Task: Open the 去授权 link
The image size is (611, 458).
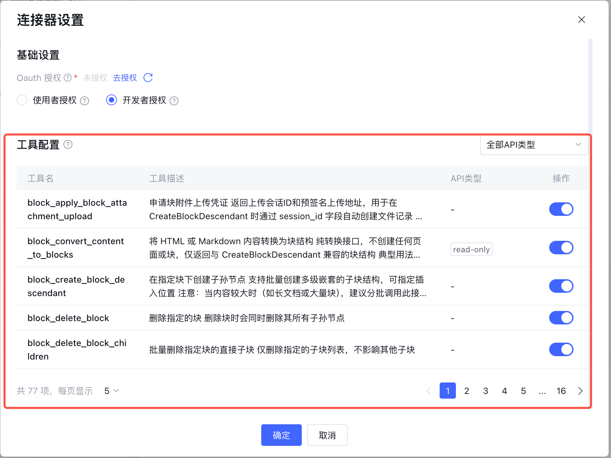Action: pos(125,78)
